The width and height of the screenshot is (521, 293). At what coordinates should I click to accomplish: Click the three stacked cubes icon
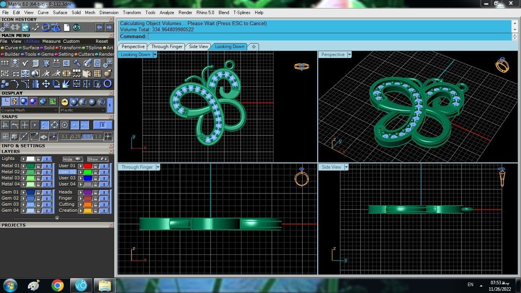click(x=5, y=84)
